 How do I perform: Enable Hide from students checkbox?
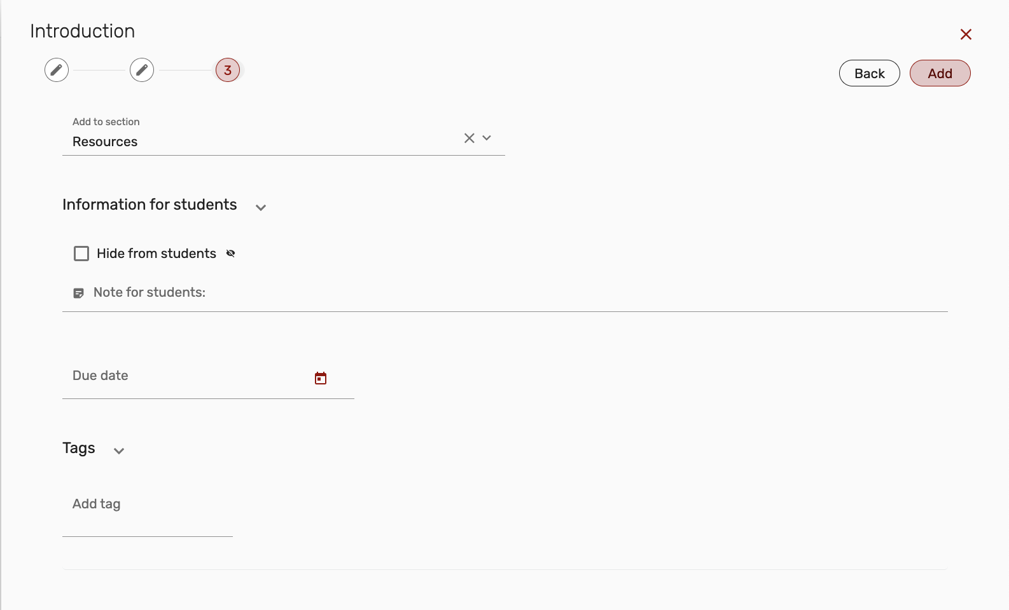coord(81,254)
